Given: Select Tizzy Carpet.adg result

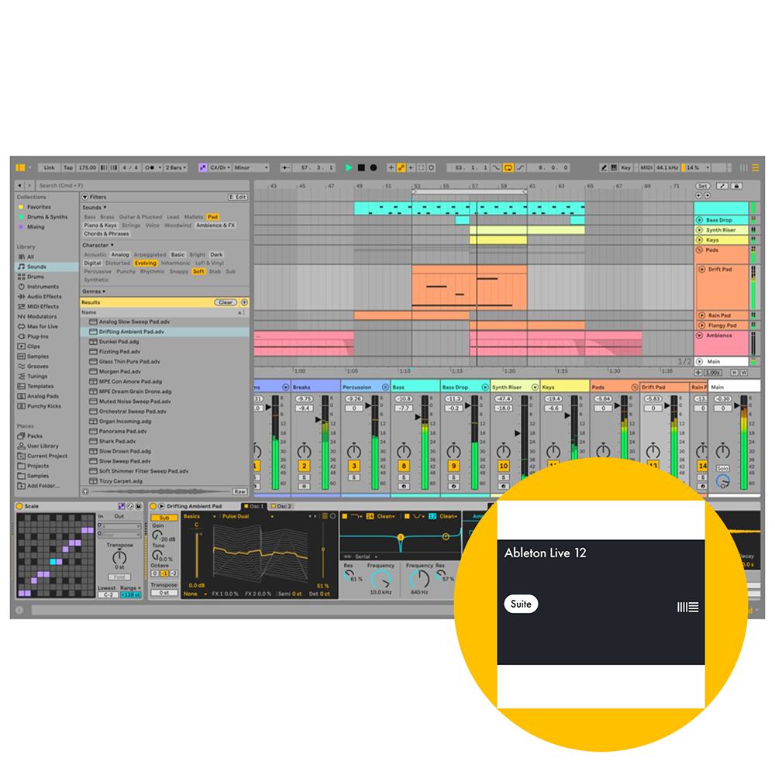Looking at the screenshot, I should (x=164, y=481).
